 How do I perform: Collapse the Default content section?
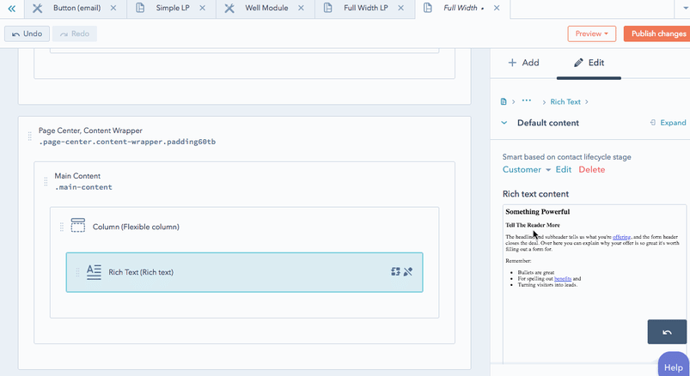[504, 123]
